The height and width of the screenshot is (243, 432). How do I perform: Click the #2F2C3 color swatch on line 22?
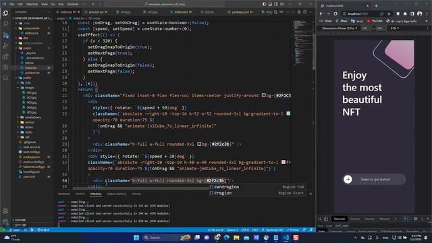point(263,95)
